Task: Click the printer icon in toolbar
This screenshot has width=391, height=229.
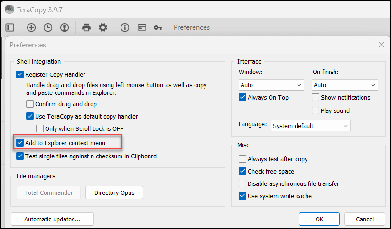Action: (86, 27)
